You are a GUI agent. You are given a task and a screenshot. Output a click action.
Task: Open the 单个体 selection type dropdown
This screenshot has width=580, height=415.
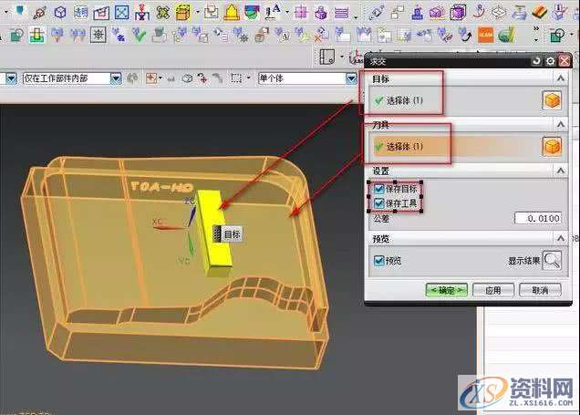[350, 78]
